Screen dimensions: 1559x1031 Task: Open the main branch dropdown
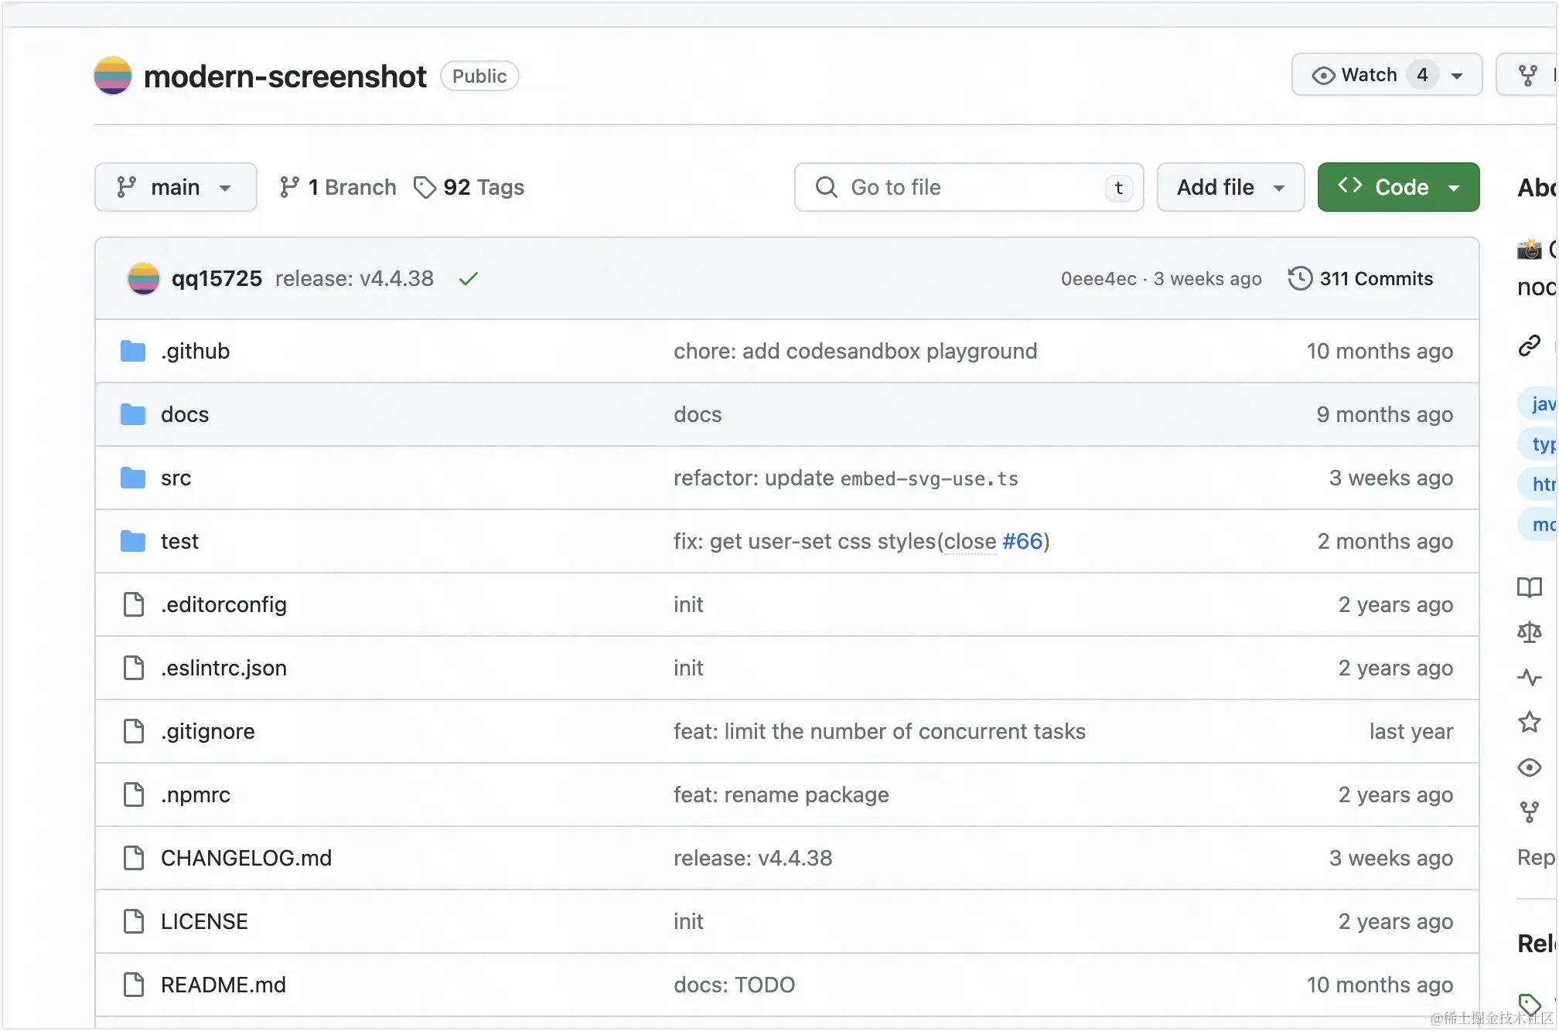pos(176,187)
